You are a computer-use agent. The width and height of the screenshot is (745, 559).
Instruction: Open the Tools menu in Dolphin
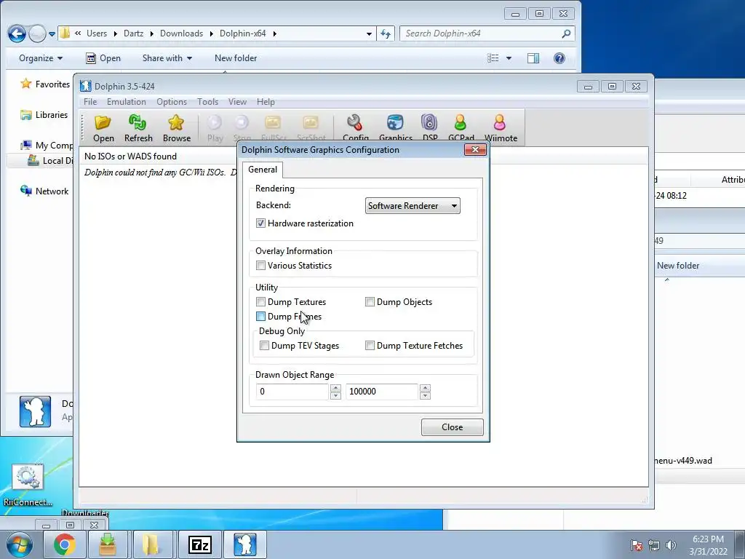point(207,102)
